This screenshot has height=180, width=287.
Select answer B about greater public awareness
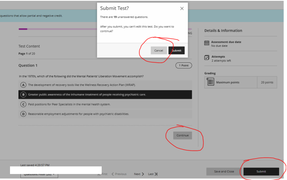point(24,94)
